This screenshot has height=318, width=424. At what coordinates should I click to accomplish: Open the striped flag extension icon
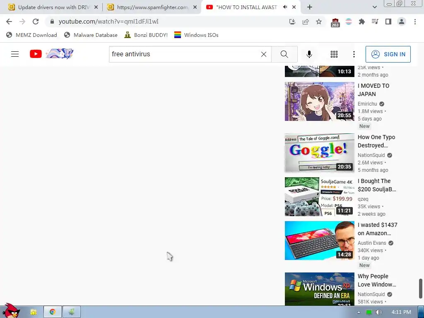(349, 22)
